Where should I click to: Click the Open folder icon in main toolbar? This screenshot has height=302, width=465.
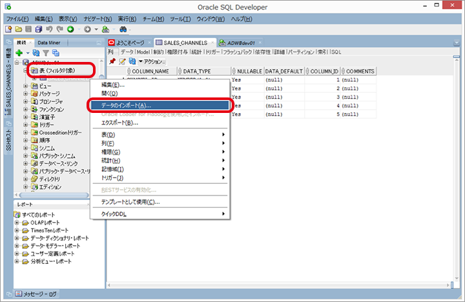[18, 29]
